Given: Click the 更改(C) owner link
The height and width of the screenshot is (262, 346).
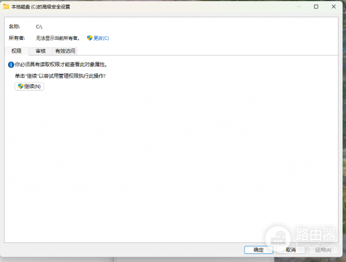Looking at the screenshot, I should click(101, 38).
